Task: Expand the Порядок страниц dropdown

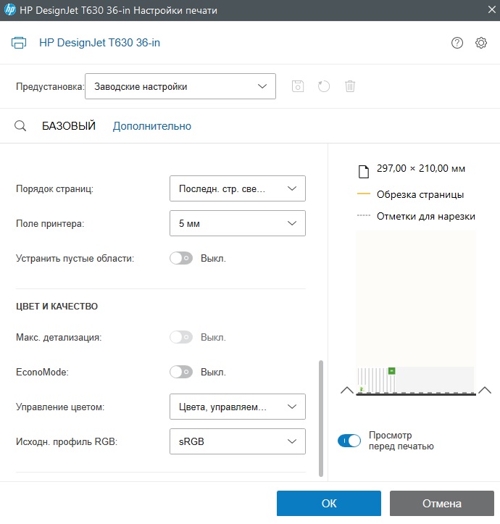Action: 238,188
